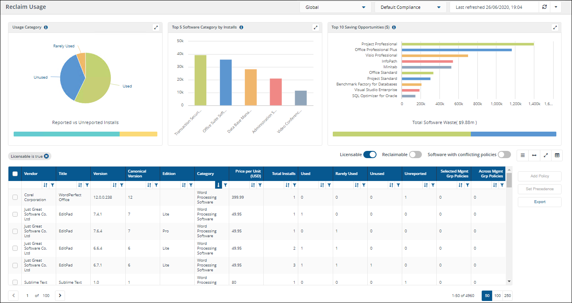The width and height of the screenshot is (572, 303).
Task: Open dropdown arrow next to refresh button
Action: tap(556, 7)
